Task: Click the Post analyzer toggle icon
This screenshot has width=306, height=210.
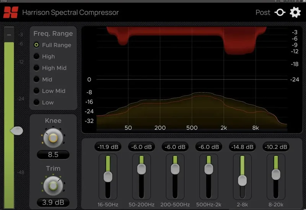Action: click(x=280, y=13)
